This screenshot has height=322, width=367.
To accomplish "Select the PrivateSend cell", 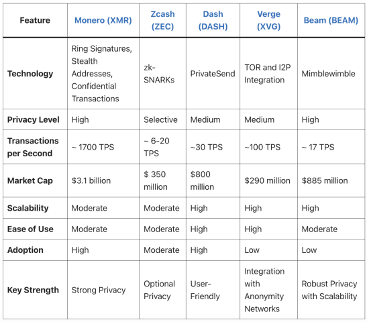I will (213, 74).
